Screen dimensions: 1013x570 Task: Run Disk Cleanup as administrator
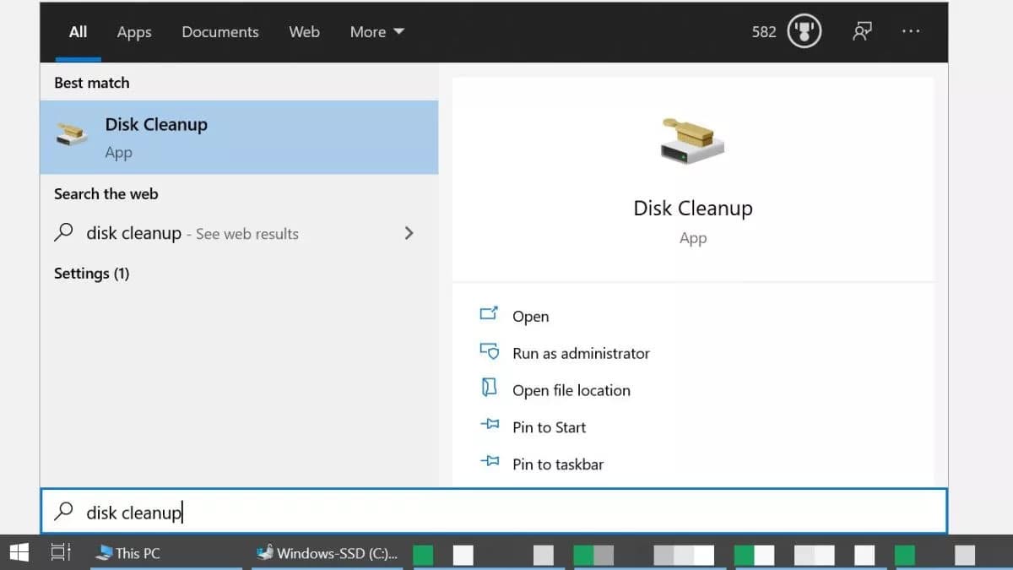(x=581, y=353)
